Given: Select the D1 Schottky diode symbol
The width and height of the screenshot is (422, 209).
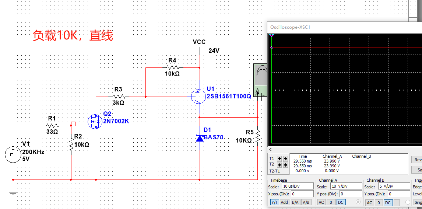Looking at the screenshot, I should tap(200, 137).
